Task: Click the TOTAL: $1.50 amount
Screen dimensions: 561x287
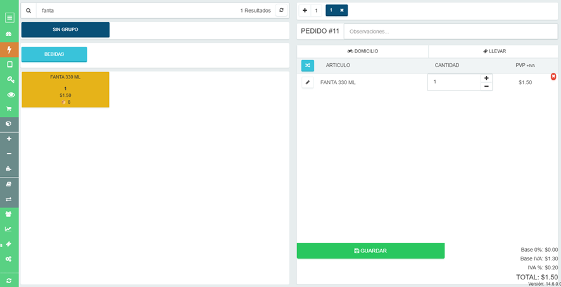Action: (537, 277)
